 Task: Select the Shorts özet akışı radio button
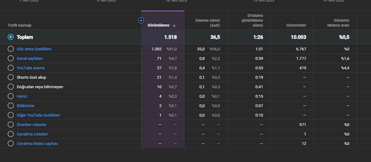11,77
